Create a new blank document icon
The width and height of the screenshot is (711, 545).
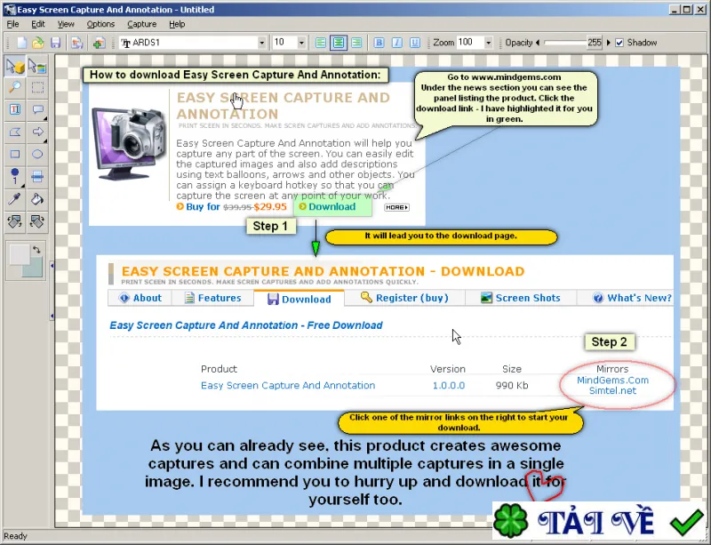point(21,43)
